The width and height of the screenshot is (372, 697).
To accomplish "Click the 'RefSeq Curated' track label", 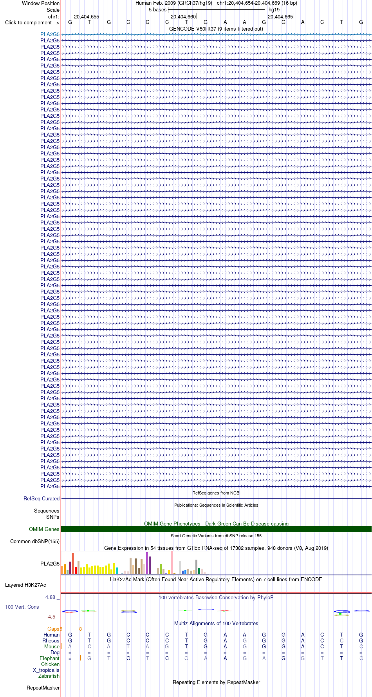I will (x=42, y=498).
